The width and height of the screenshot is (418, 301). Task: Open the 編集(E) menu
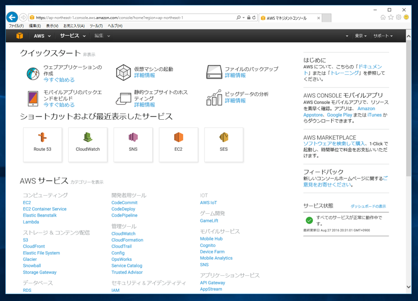35,26
